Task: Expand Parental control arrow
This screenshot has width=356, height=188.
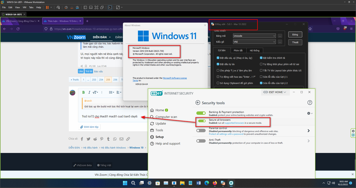Action: pyautogui.click(x=309, y=130)
